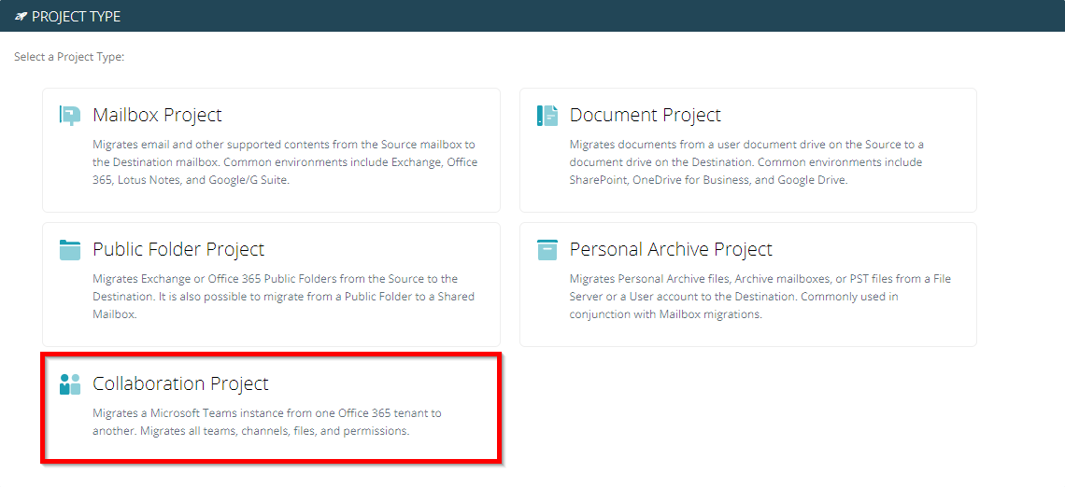Click the PROJECT TYPE header text
This screenshot has width=1065, height=487.
click(76, 17)
